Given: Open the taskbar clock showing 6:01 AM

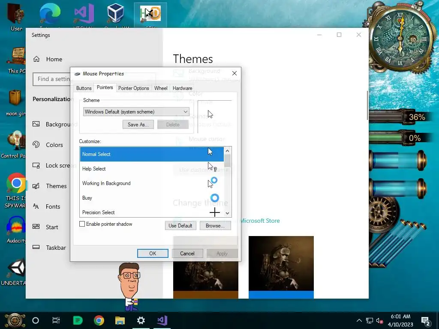Looking at the screenshot, I should pyautogui.click(x=400, y=320).
